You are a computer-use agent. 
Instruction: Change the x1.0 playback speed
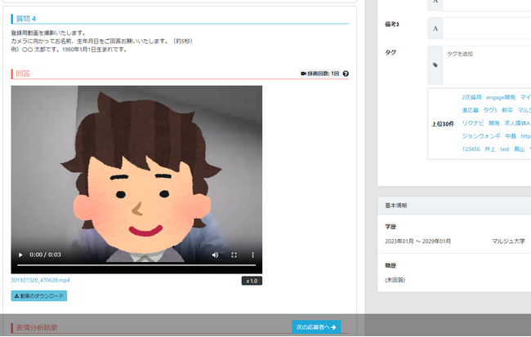[252, 281]
